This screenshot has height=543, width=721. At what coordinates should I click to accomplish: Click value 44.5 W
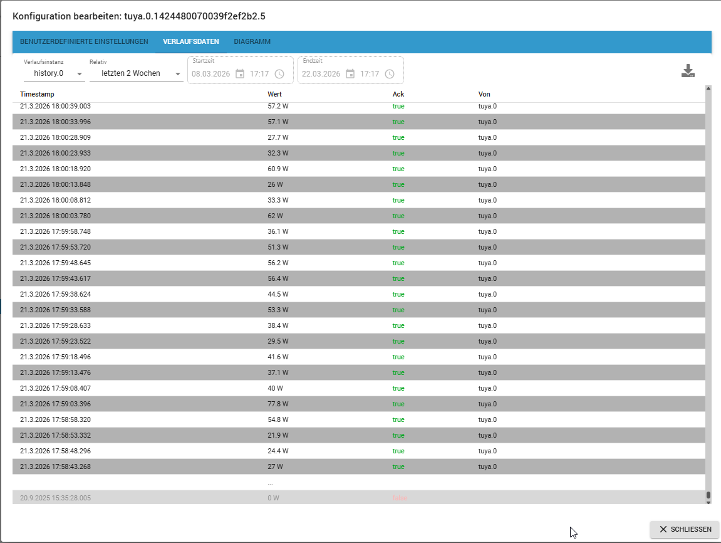click(x=278, y=294)
